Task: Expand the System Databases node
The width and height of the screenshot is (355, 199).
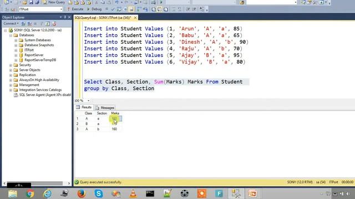Action: [16, 40]
